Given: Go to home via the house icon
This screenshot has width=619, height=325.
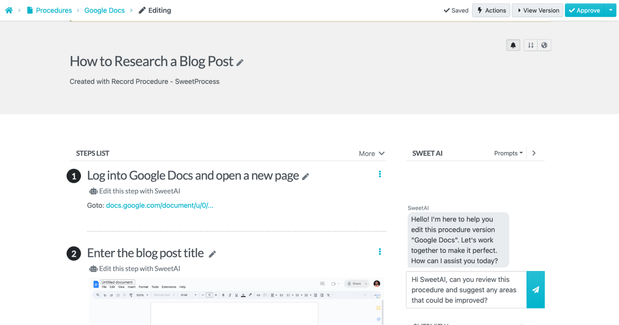Looking at the screenshot, I should coord(9,10).
